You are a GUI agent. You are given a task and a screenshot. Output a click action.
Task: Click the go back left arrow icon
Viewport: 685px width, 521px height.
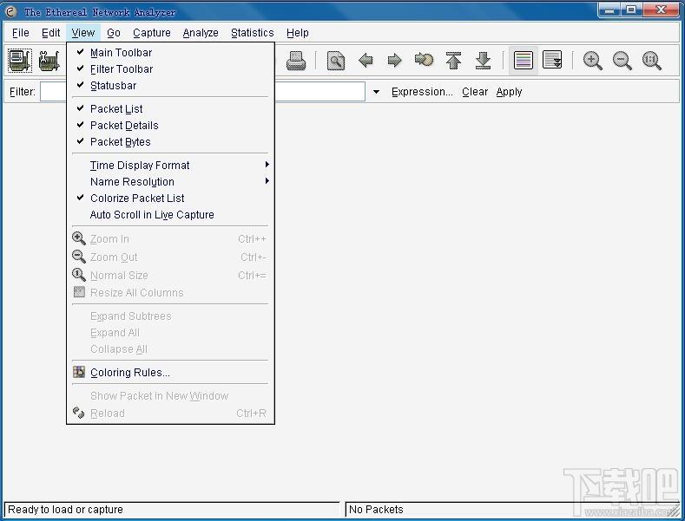[366, 60]
